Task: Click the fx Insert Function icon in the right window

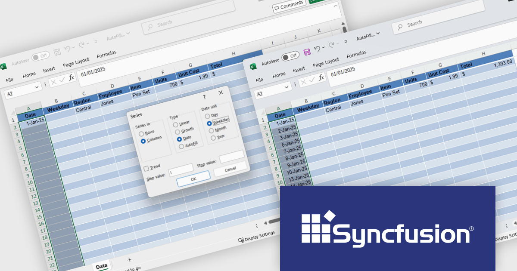Action: (321, 77)
